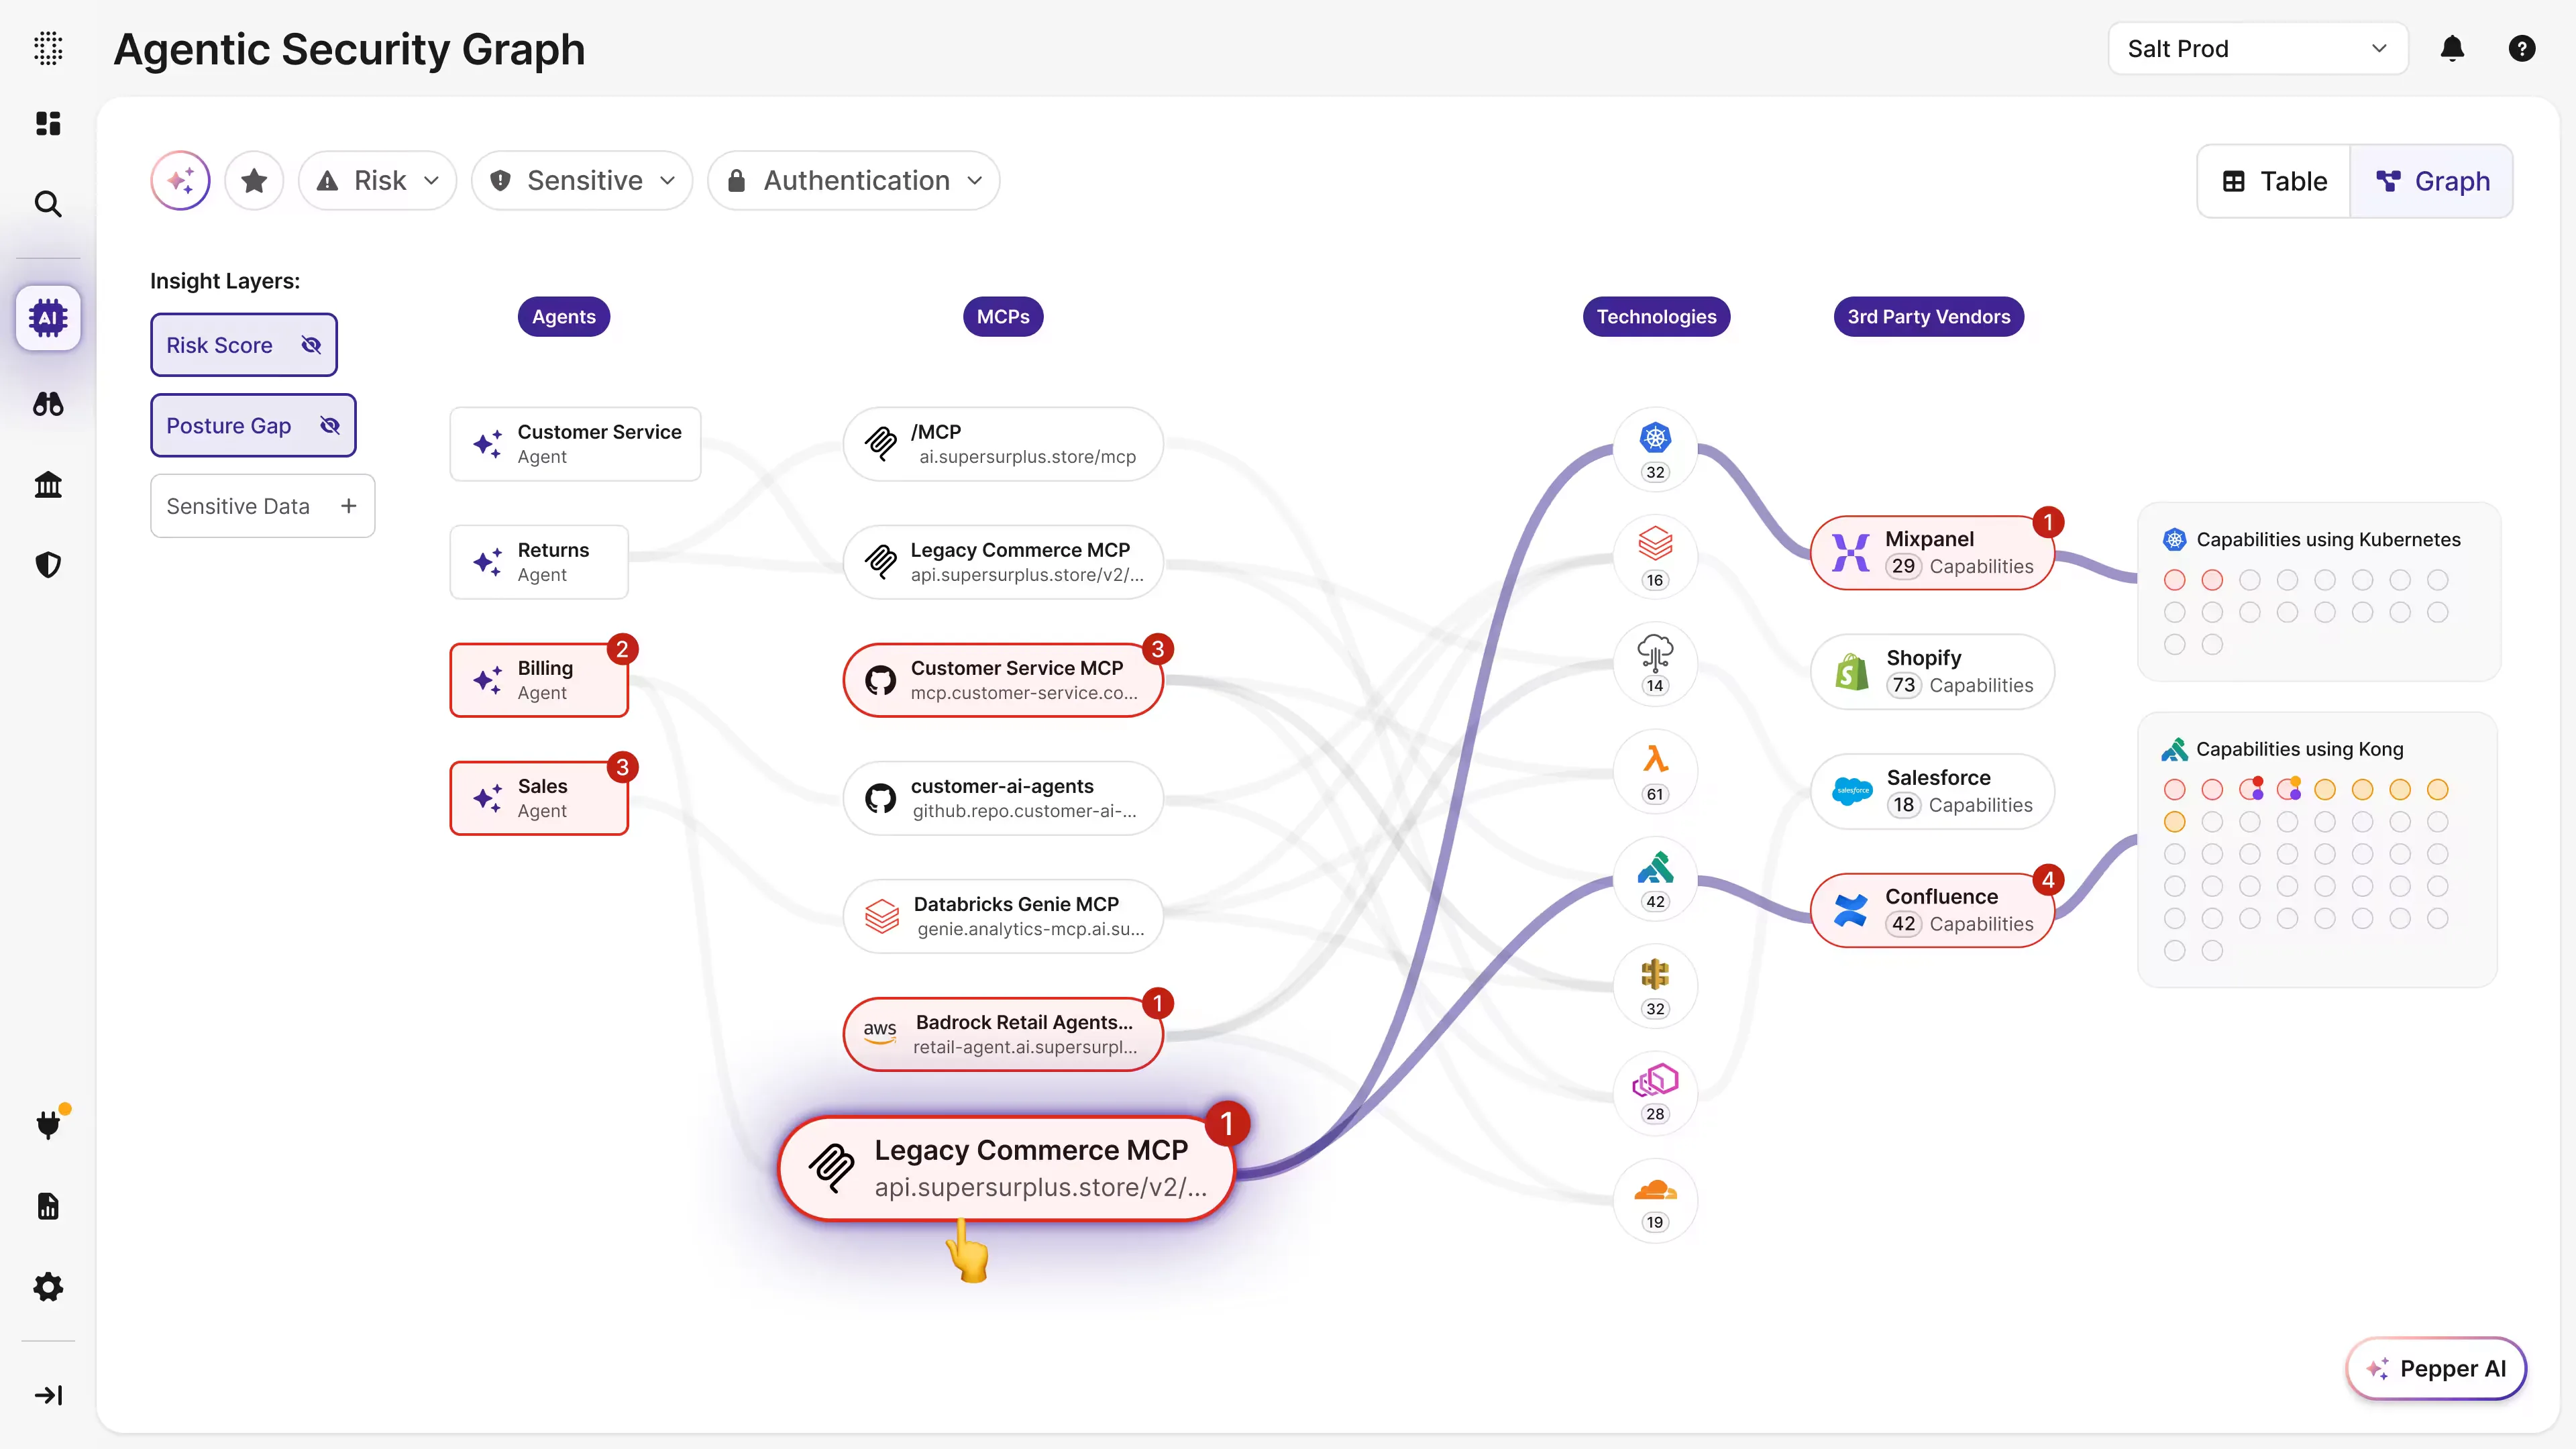Screen dimensions: 2576x1449
Task: Click the shield security icon in sidebar
Action: [x=47, y=564]
